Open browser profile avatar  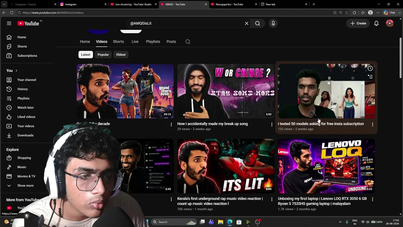click(371, 13)
